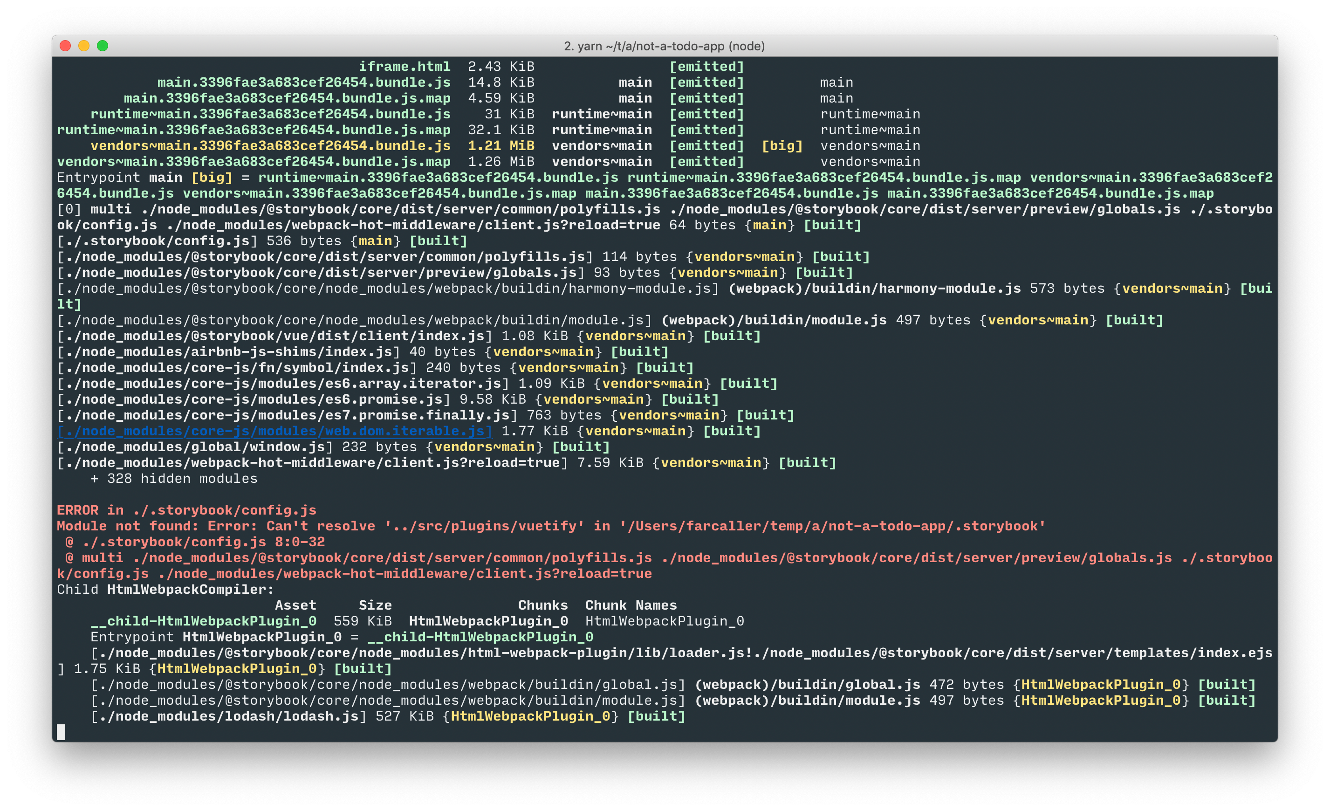Click the iframe.html asset name
This screenshot has height=811, width=1330.
tap(404, 66)
